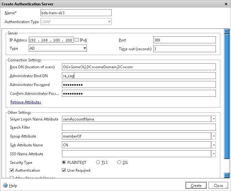This screenshot has width=231, height=191.
Task: Open the server Type AD dropdown
Action: 84,48
